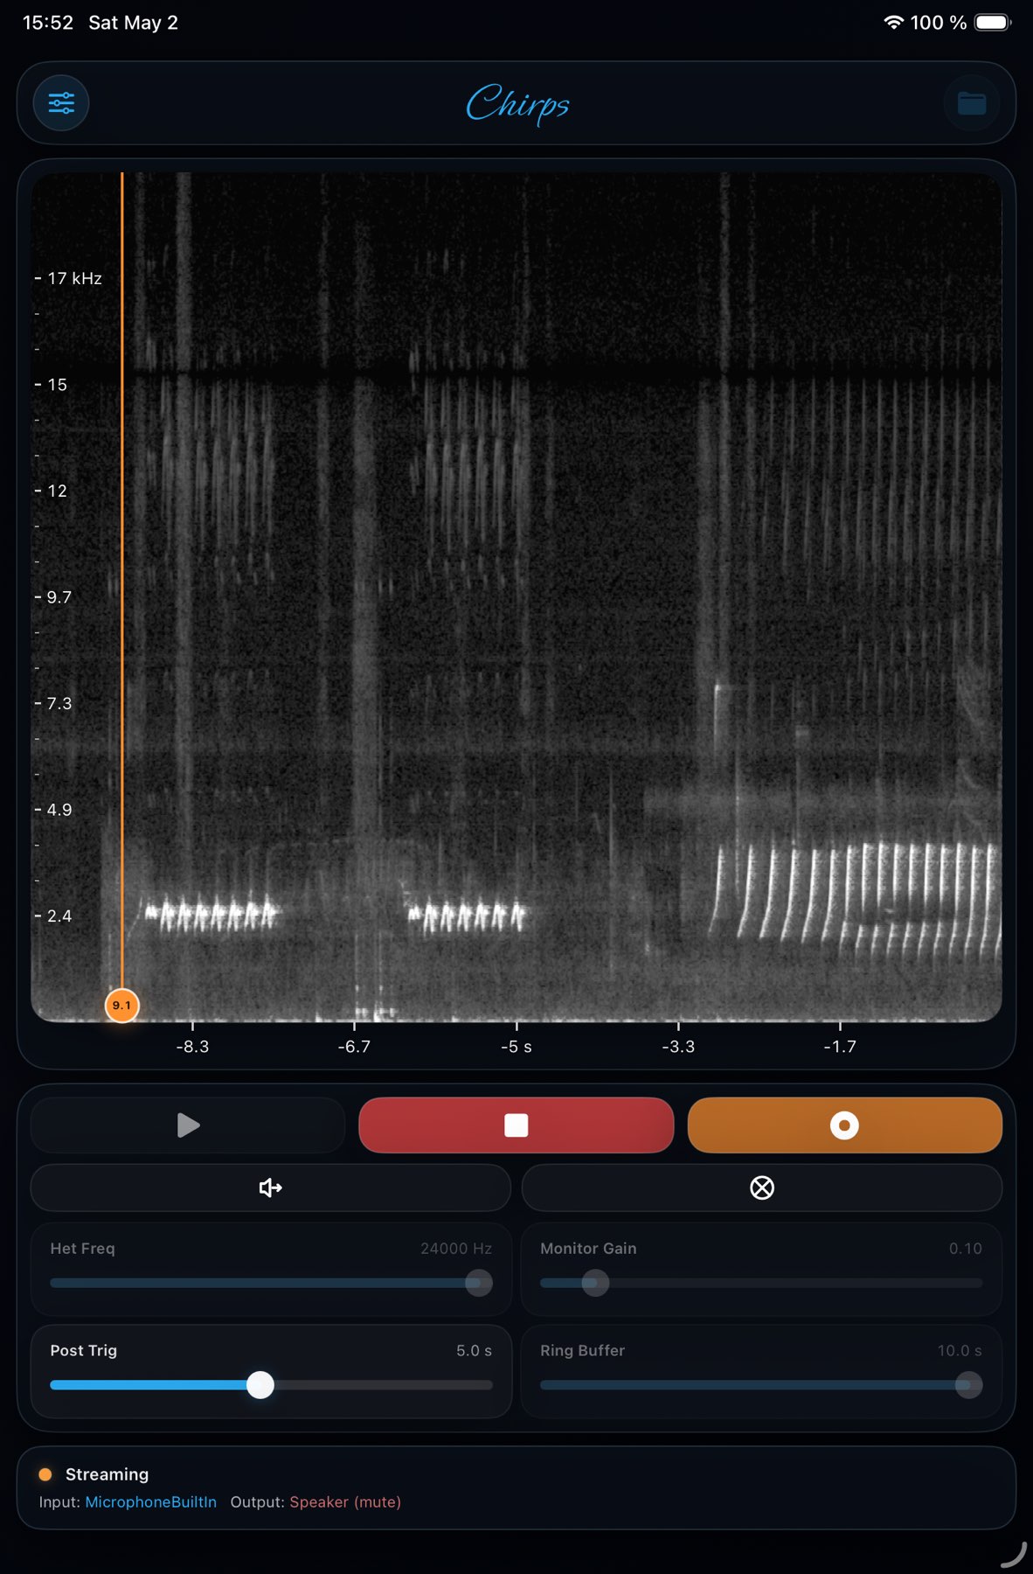Open the recordings folder icon
This screenshot has height=1574, width=1033.
[972, 103]
